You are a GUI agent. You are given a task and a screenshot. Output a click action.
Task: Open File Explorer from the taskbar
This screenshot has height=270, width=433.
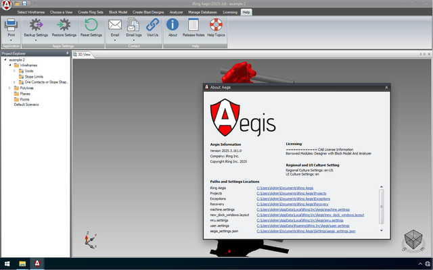pos(22,264)
